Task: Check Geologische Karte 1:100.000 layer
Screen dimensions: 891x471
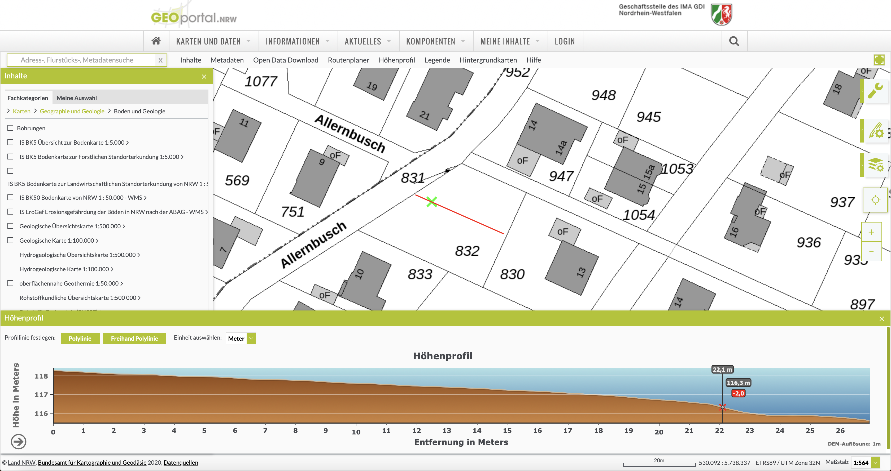Action: point(10,240)
